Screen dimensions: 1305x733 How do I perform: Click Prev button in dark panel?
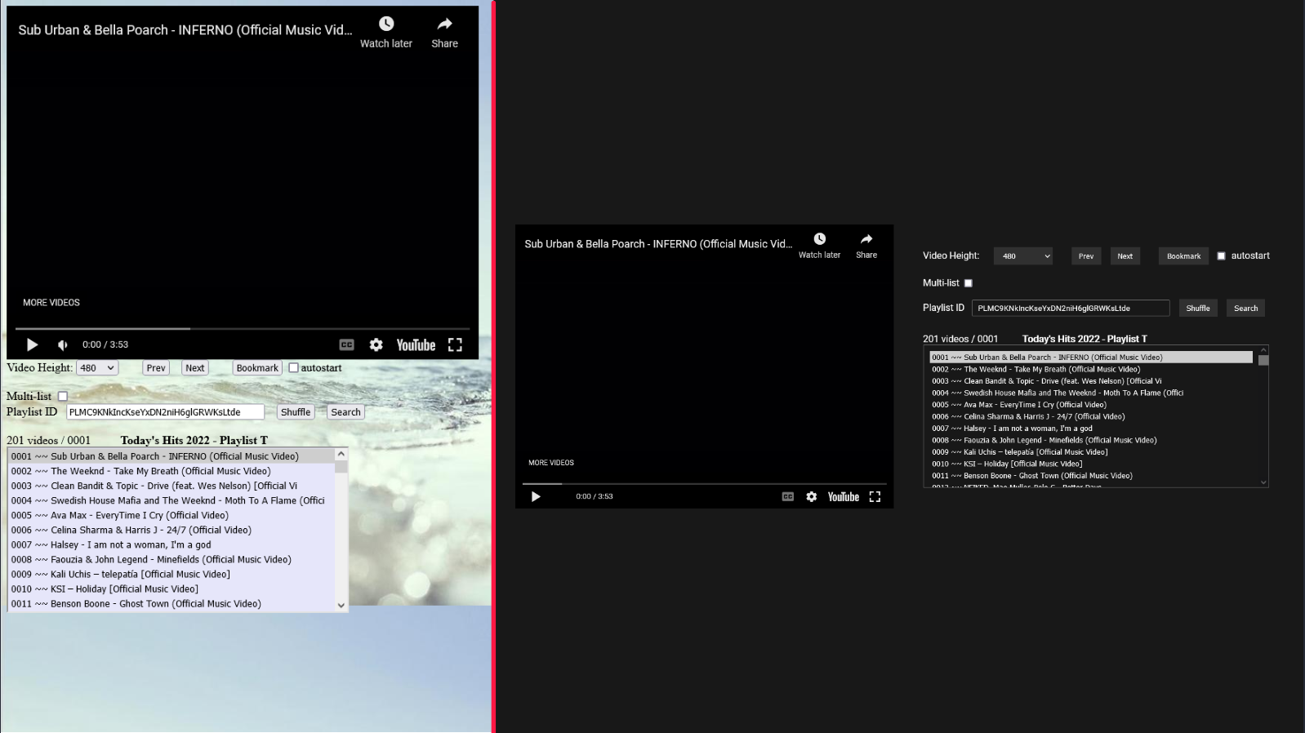[x=1086, y=255]
